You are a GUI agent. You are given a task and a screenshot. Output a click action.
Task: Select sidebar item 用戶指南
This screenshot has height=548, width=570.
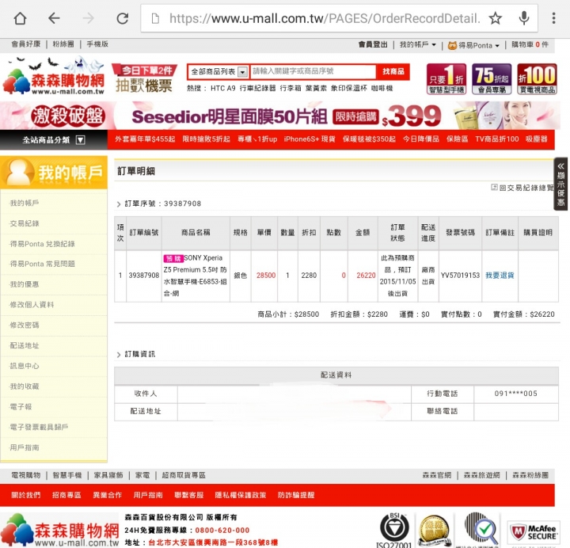coord(25,447)
